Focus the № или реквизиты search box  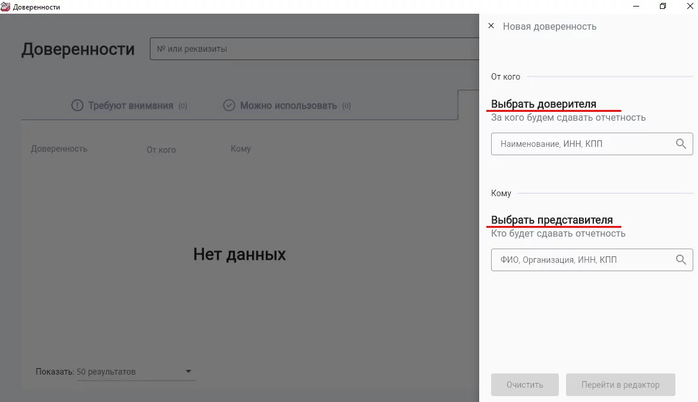(x=314, y=49)
